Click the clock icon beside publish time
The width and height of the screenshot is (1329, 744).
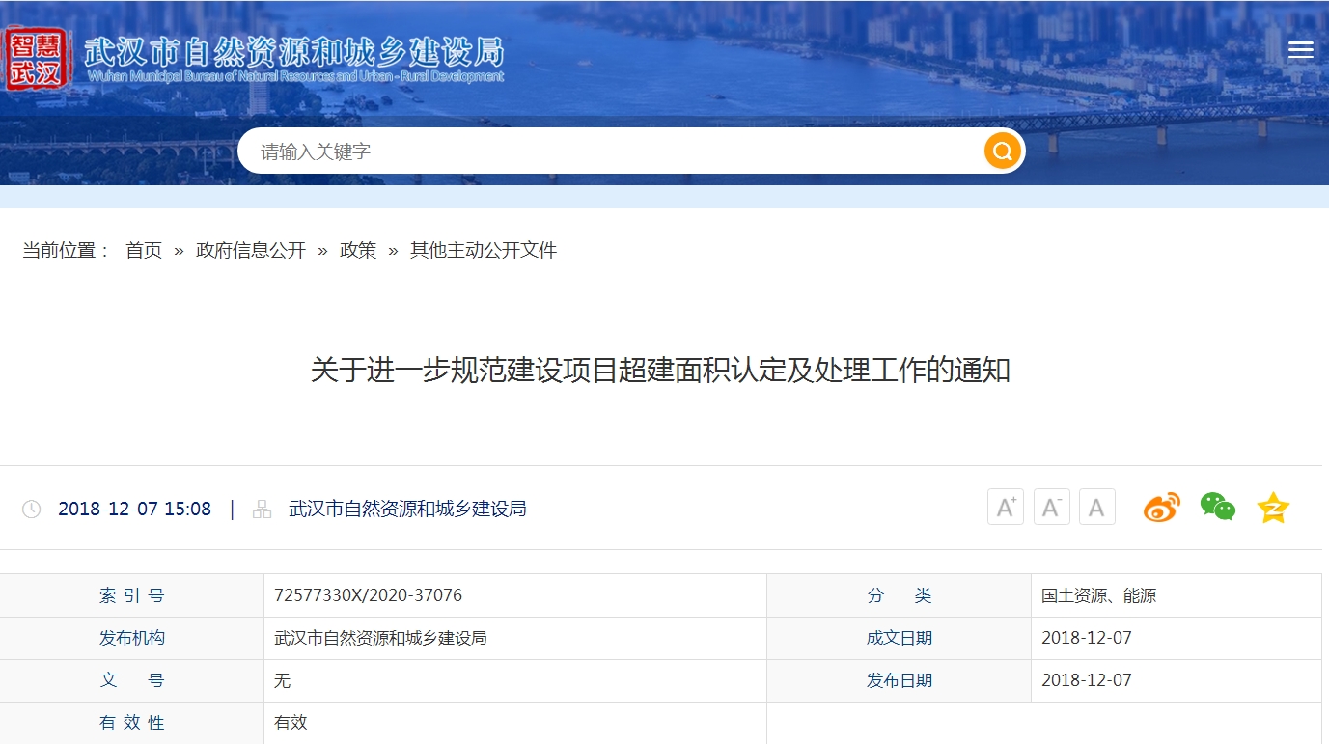pyautogui.click(x=32, y=509)
